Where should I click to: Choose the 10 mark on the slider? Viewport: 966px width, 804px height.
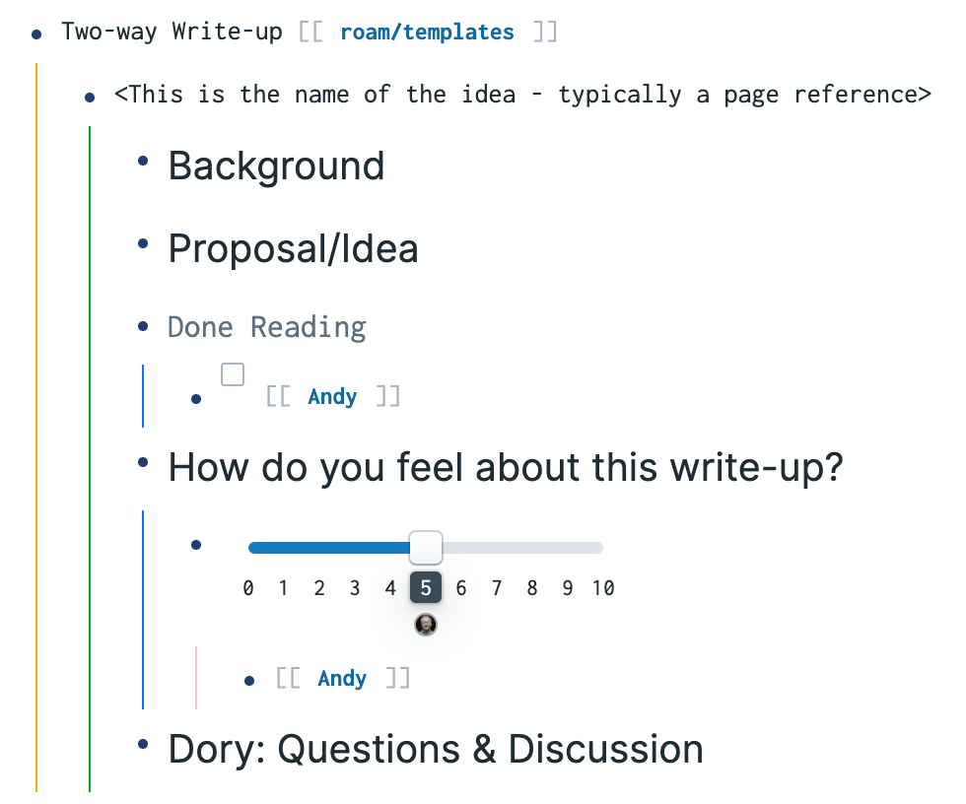pyautogui.click(x=603, y=588)
